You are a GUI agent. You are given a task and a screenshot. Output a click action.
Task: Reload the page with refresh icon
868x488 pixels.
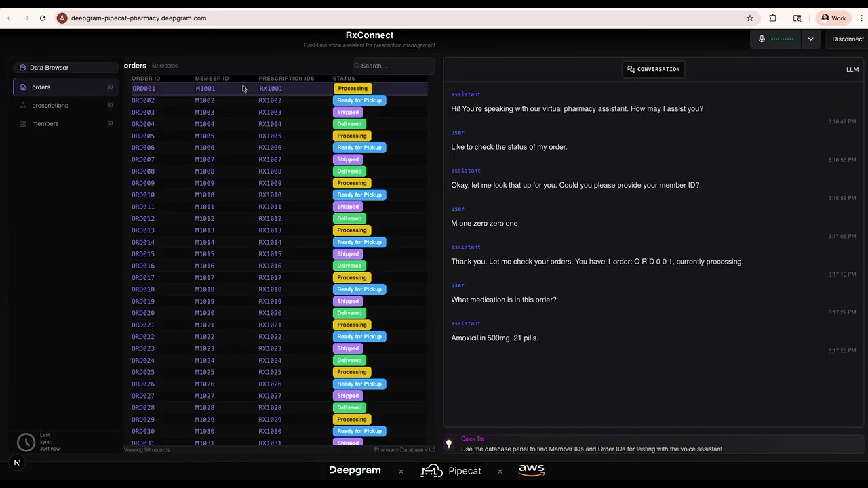(x=43, y=18)
